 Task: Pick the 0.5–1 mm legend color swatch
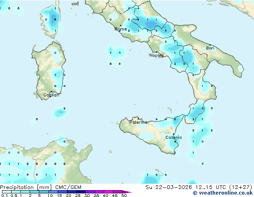click(16, 192)
